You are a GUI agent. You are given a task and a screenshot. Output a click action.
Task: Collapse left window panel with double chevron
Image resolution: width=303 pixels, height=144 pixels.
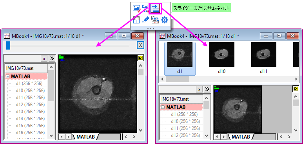[52, 59]
